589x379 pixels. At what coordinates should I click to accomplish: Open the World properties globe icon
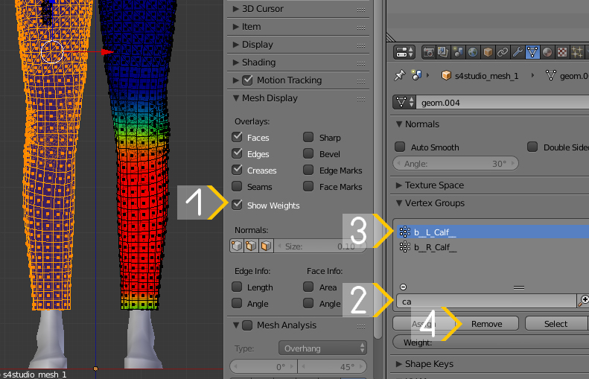tap(473, 52)
